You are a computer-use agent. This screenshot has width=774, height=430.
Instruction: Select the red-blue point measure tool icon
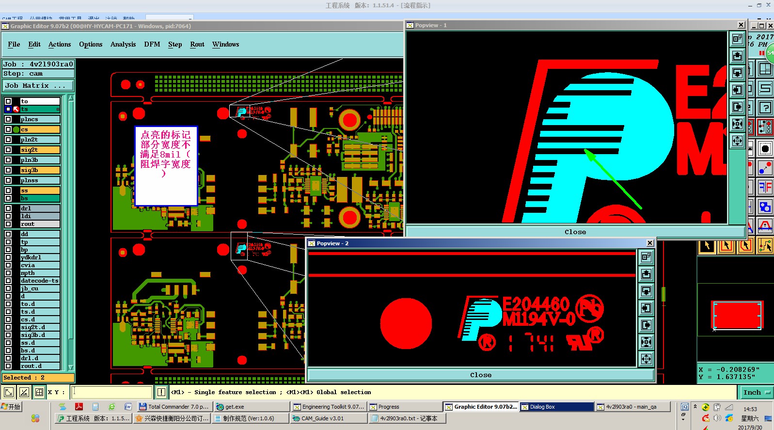[765, 168]
